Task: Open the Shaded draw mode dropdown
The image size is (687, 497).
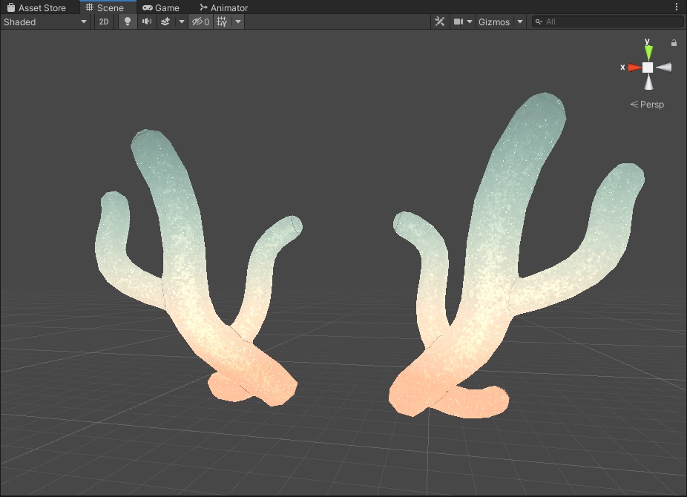Action: pyautogui.click(x=45, y=22)
